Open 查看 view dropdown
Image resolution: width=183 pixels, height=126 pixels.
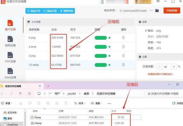coord(96,103)
